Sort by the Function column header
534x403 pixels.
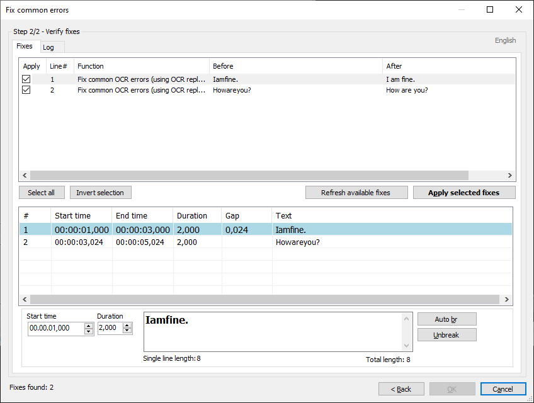(141, 66)
